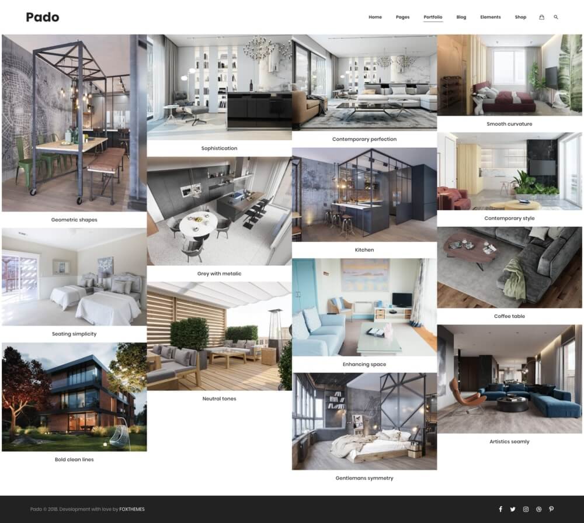Click the Pado logo

click(43, 17)
